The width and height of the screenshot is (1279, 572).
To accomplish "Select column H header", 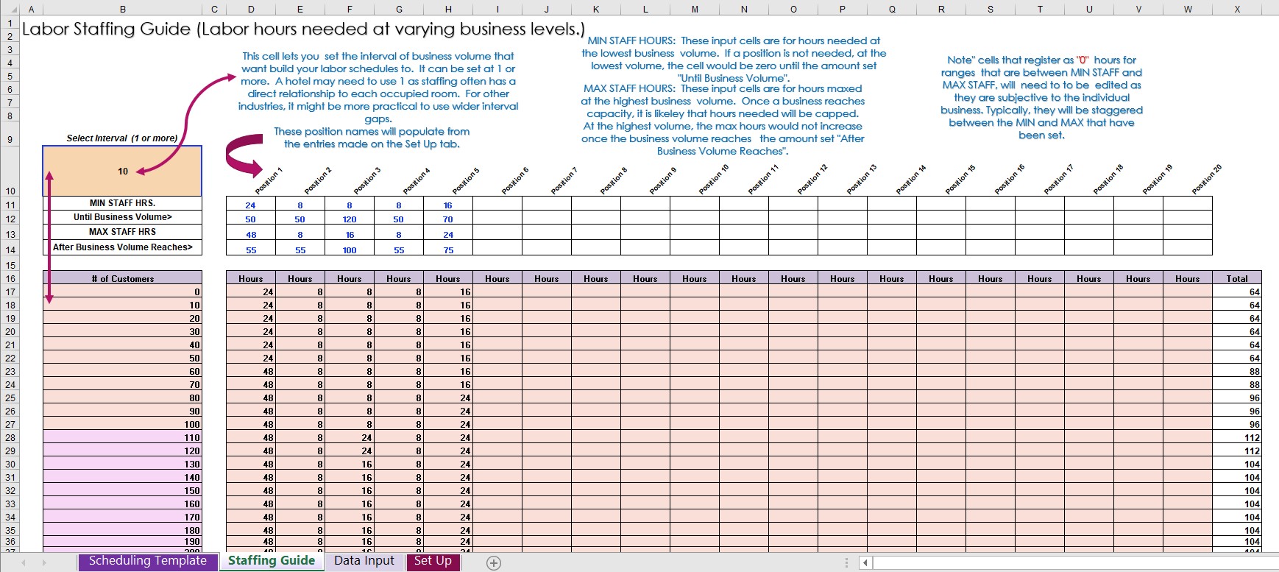I will pyautogui.click(x=448, y=10).
